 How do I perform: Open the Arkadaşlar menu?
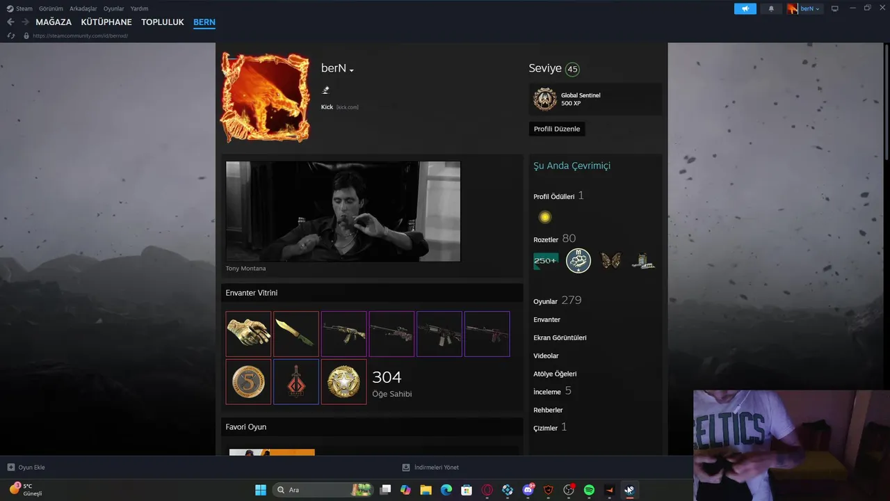click(x=83, y=8)
